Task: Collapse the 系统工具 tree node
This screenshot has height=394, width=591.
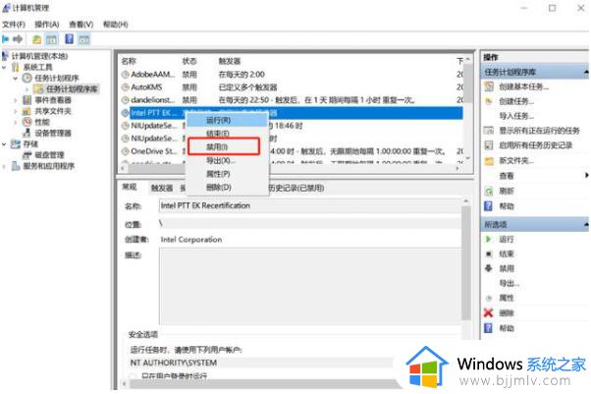Action: pos(4,67)
